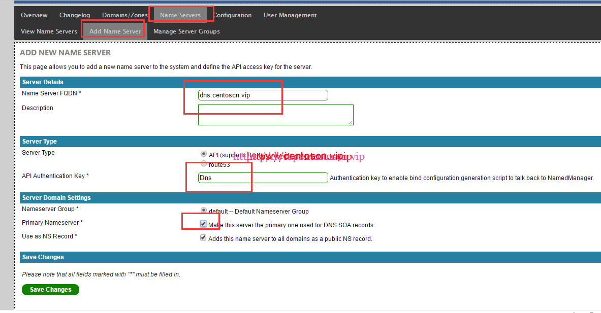
Task: Select the default Nameserver Group radio
Action: click(x=204, y=211)
